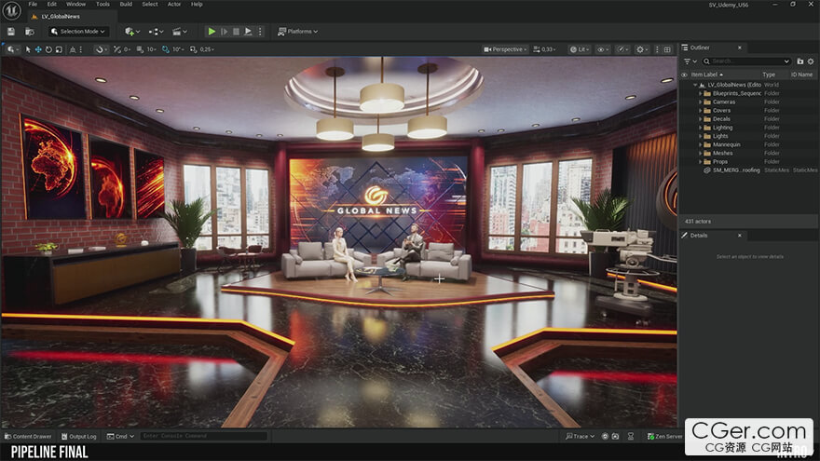This screenshot has width=820, height=461.
Task: Open the Content Drawer
Action: [28, 437]
